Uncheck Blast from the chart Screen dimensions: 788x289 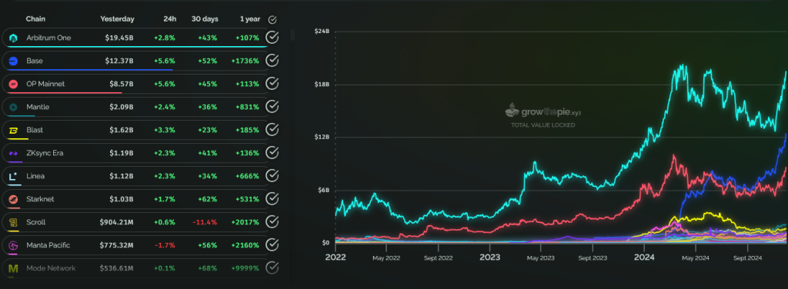pos(272,130)
